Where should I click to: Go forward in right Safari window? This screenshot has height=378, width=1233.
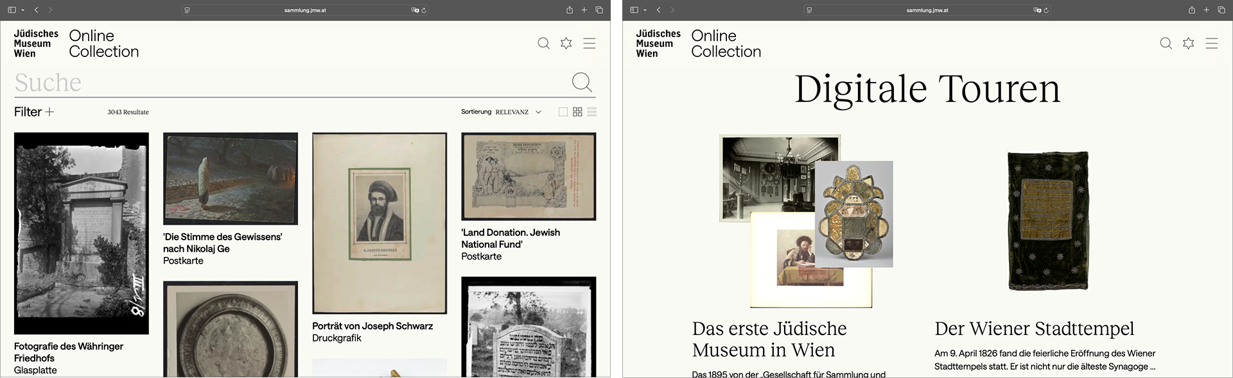(x=672, y=10)
